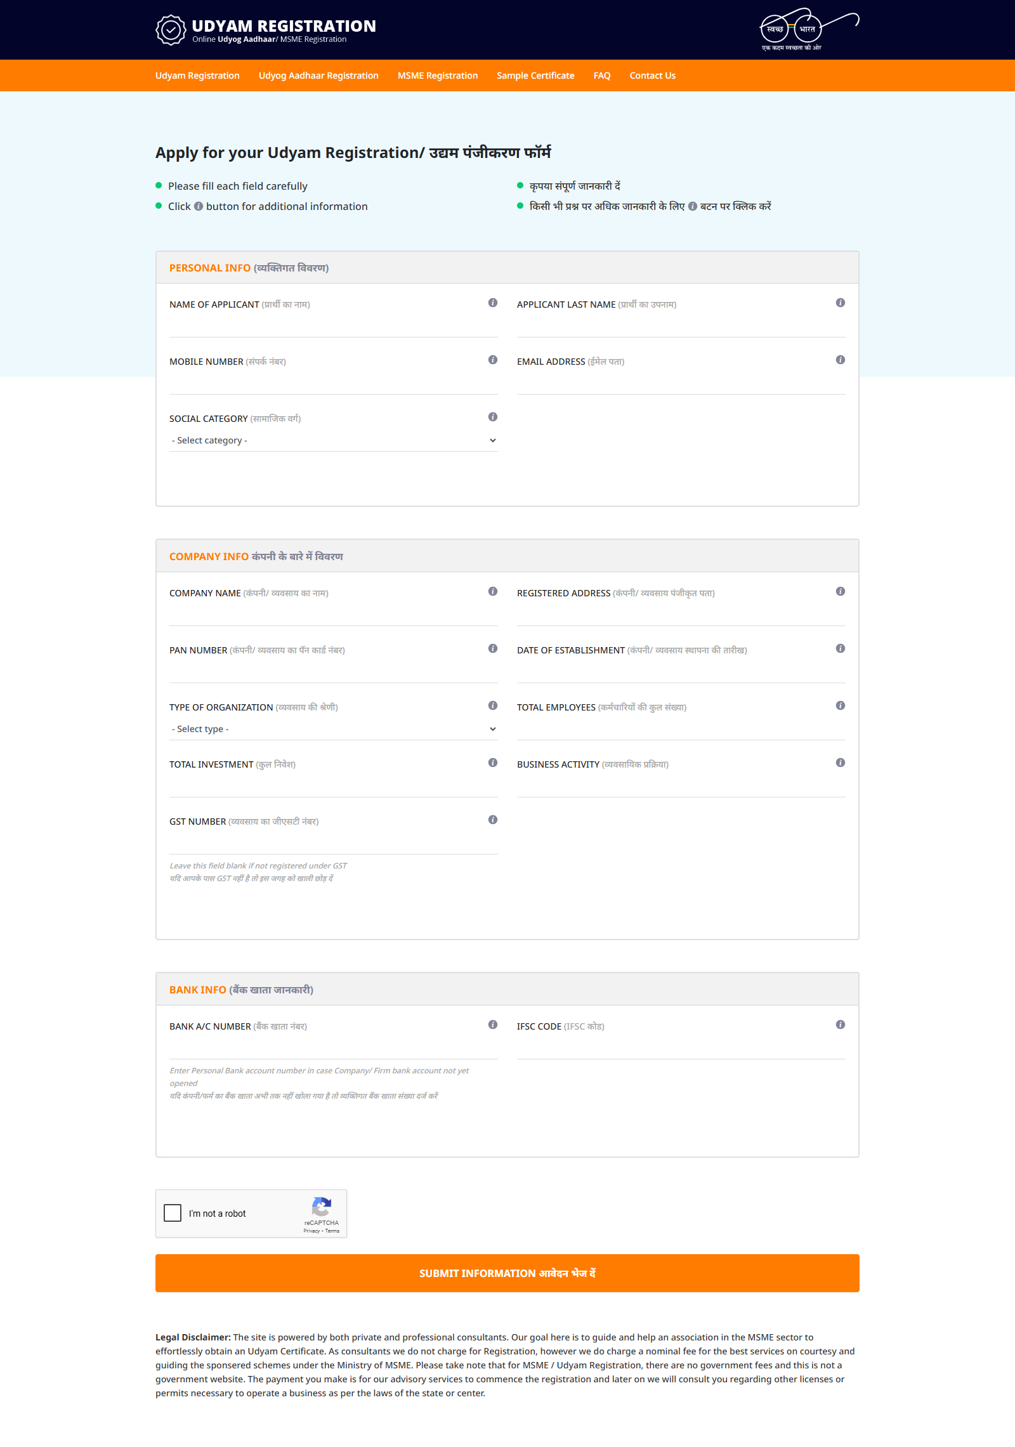Open info icon for PAN Number
Viewport: 1015px width, 1447px height.
coord(493,648)
